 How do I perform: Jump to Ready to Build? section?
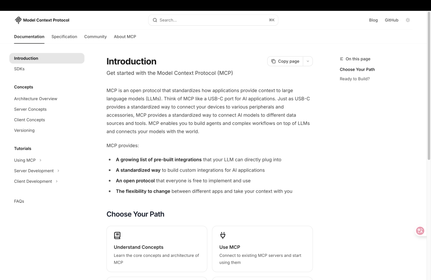coord(355,79)
